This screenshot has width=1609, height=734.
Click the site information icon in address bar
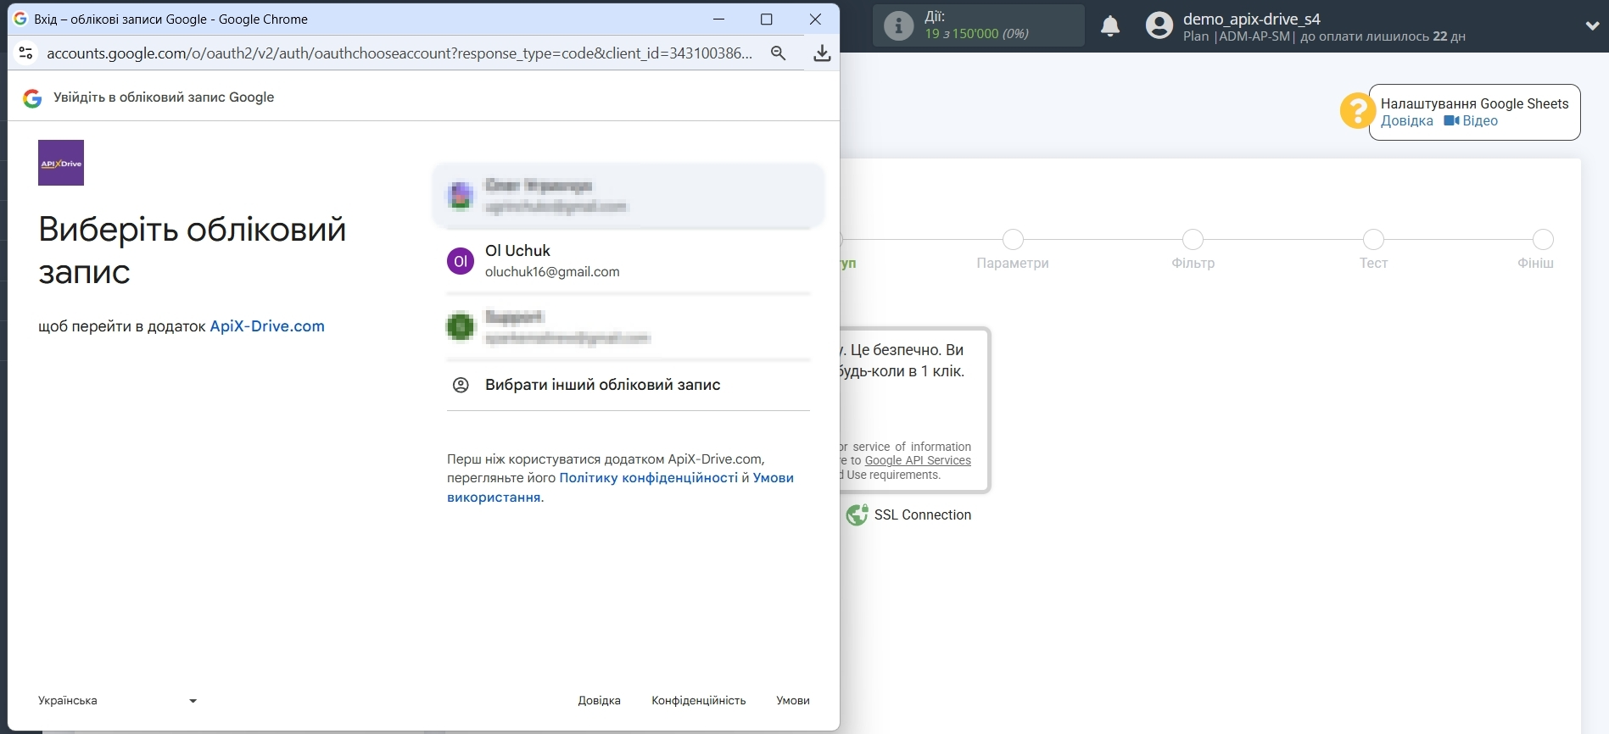25,53
